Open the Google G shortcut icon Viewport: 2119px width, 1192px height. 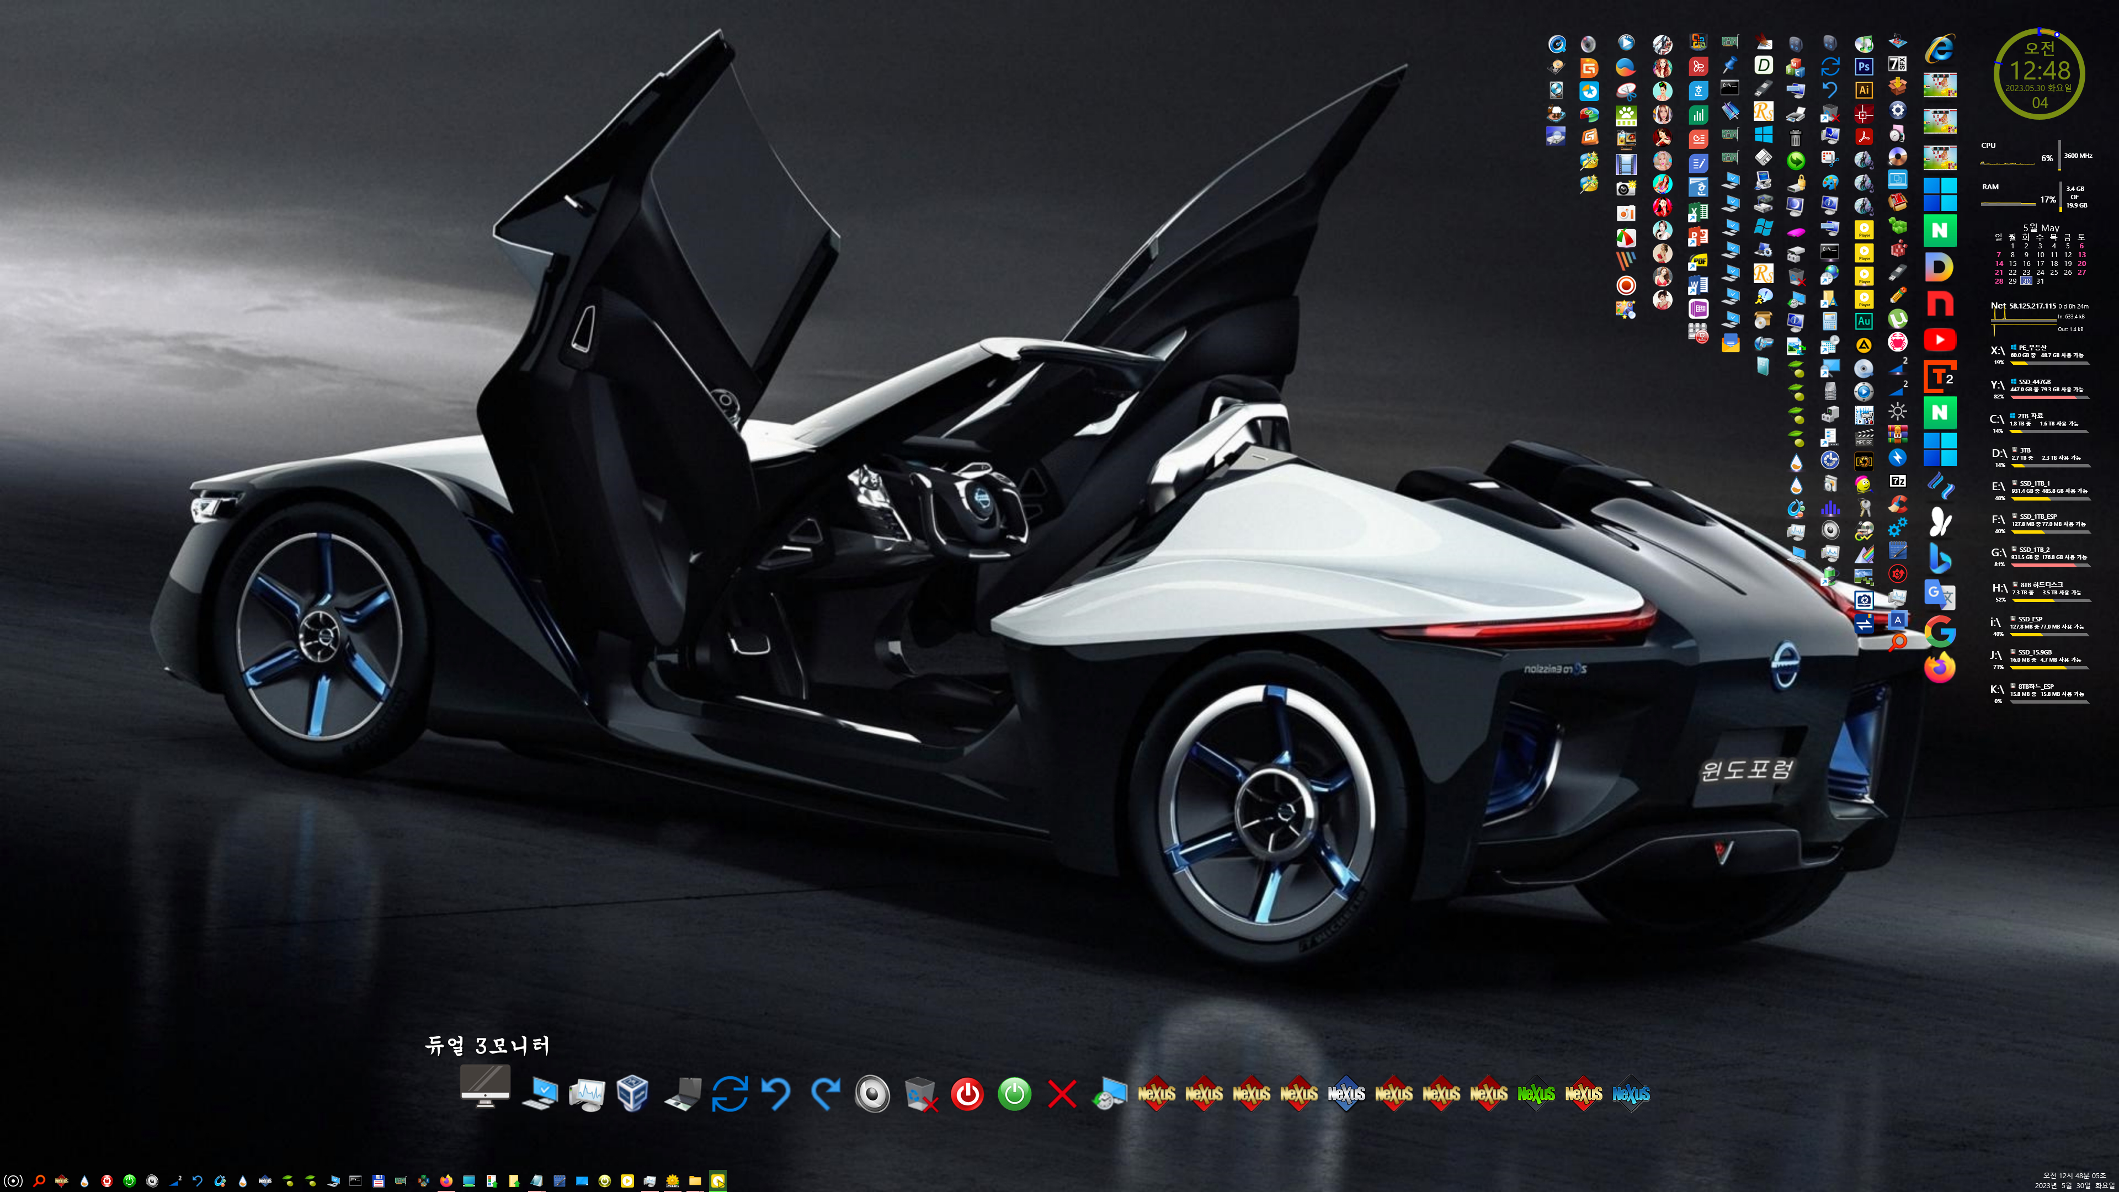pos(1940,631)
